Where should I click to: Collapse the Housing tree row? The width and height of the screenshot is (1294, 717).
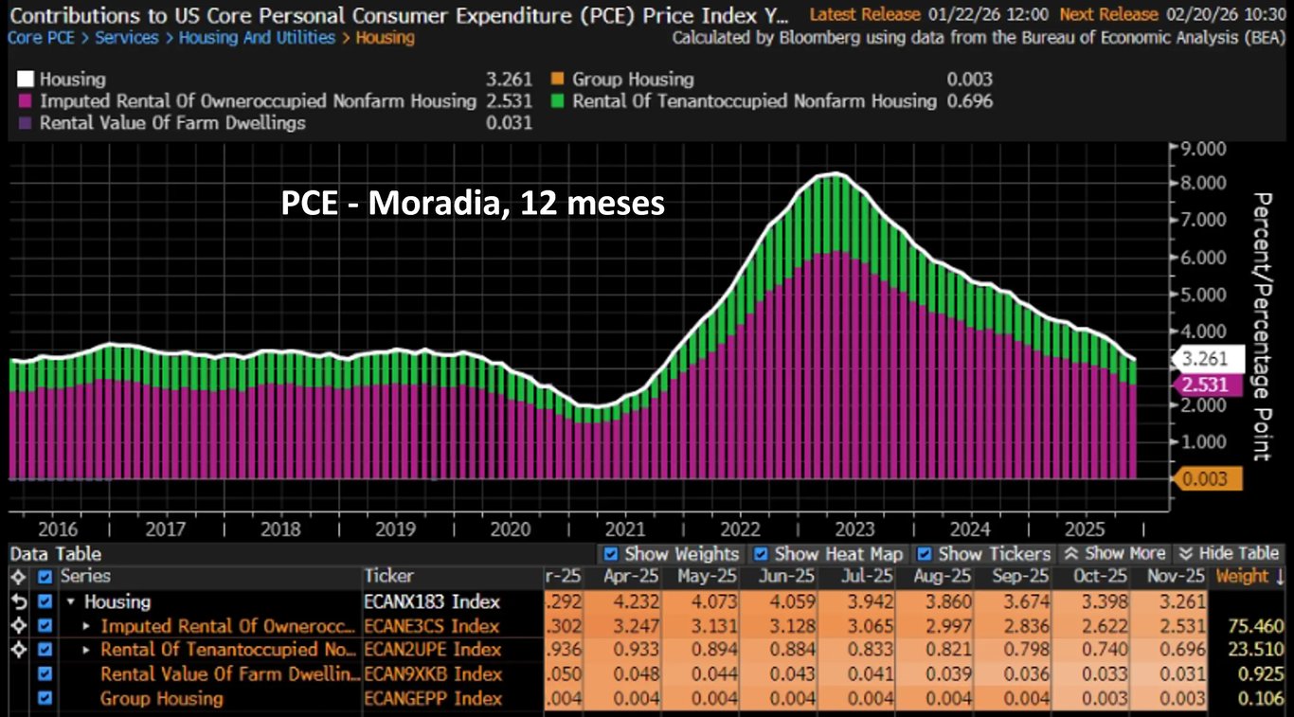[70, 601]
